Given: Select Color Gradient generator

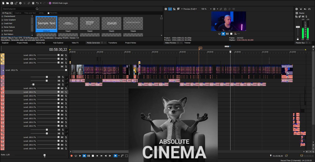Looking at the screenshot, I should (x=10, y=20).
